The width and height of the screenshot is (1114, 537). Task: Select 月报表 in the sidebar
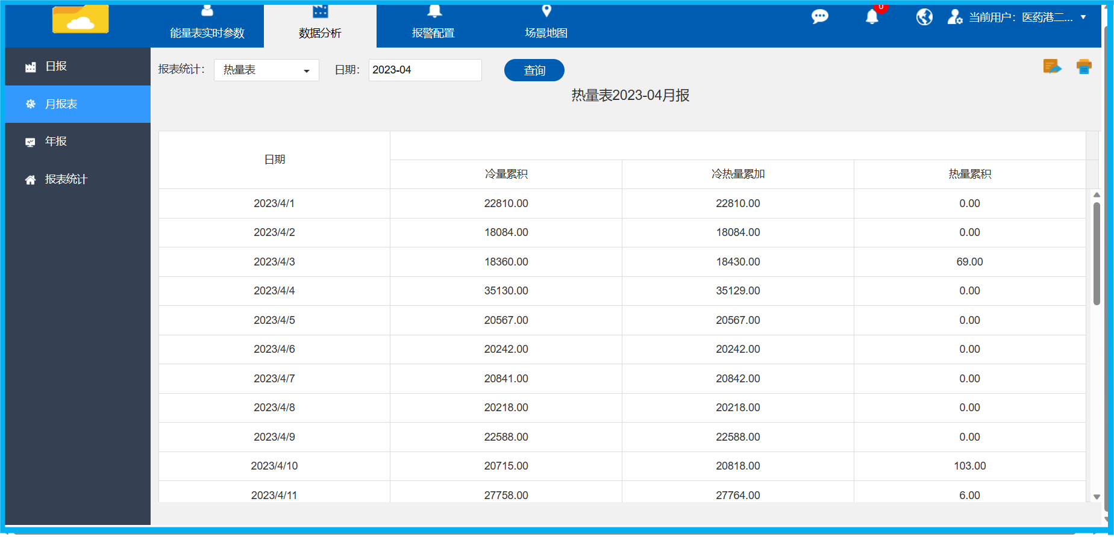(78, 104)
